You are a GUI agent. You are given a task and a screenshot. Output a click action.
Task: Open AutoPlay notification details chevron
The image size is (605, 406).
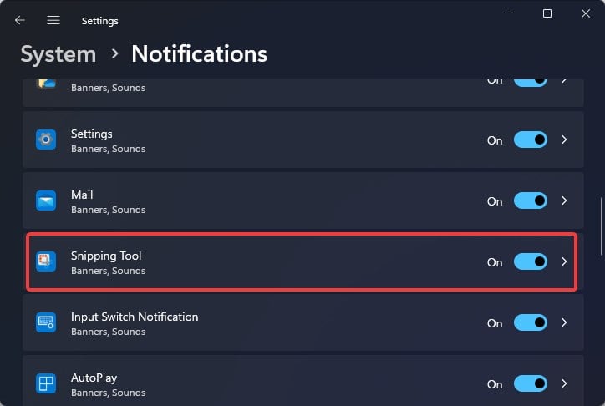click(x=564, y=384)
